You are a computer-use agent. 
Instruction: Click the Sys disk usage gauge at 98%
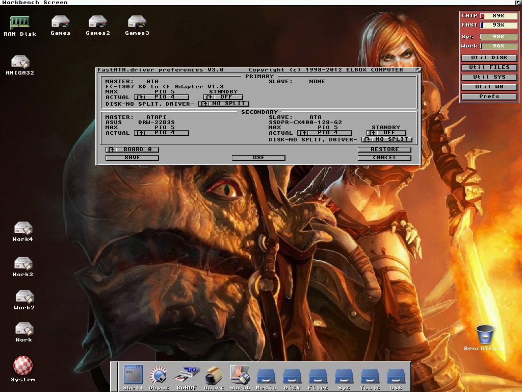[499, 37]
